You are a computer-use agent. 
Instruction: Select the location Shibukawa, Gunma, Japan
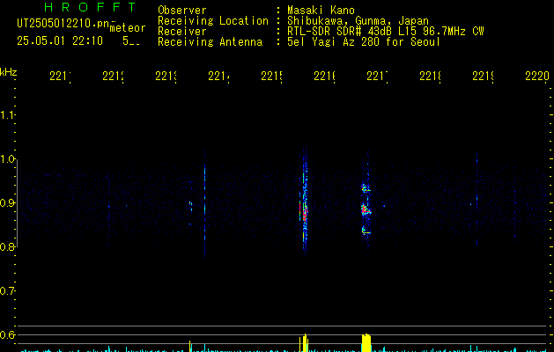358,21
